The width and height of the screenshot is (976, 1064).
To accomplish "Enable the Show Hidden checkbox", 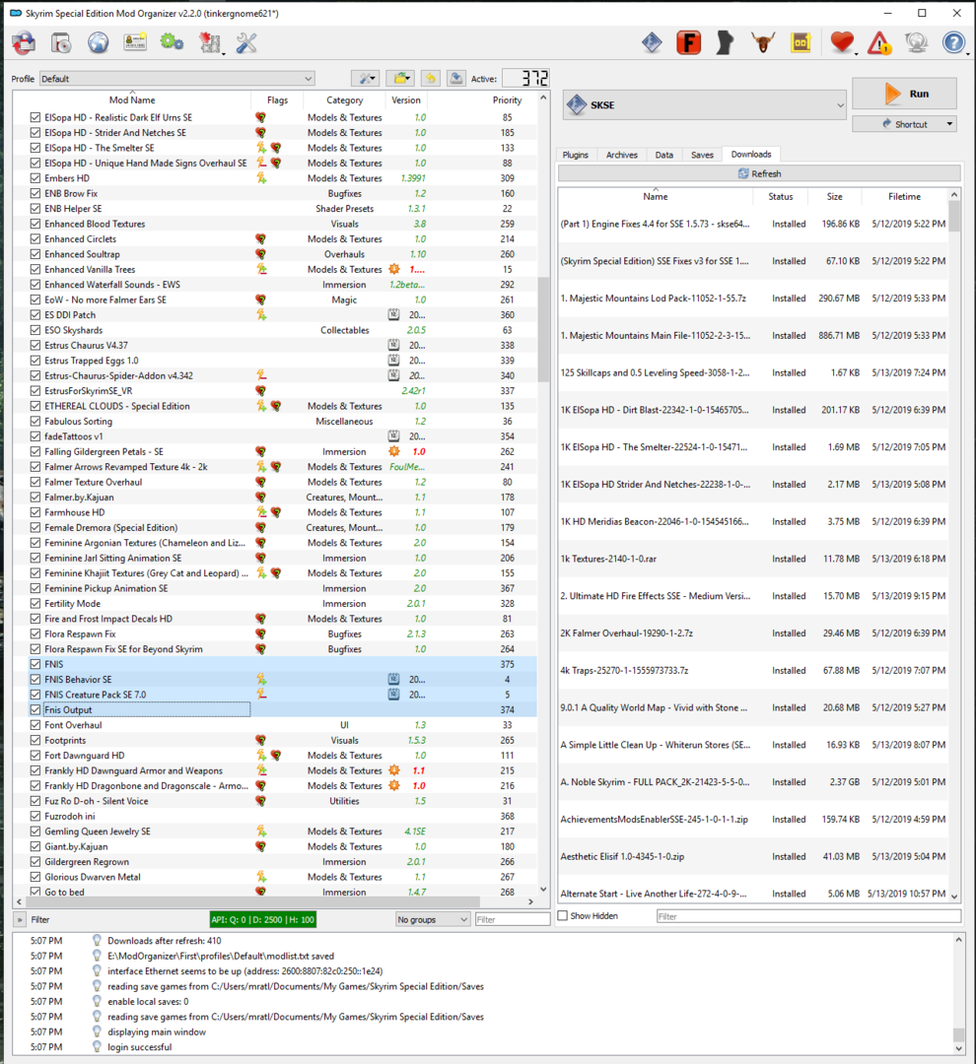I will (x=562, y=915).
